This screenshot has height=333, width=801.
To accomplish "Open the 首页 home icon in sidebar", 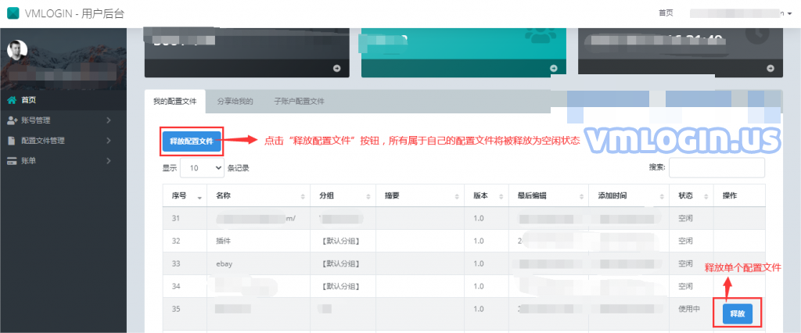I will (12, 101).
